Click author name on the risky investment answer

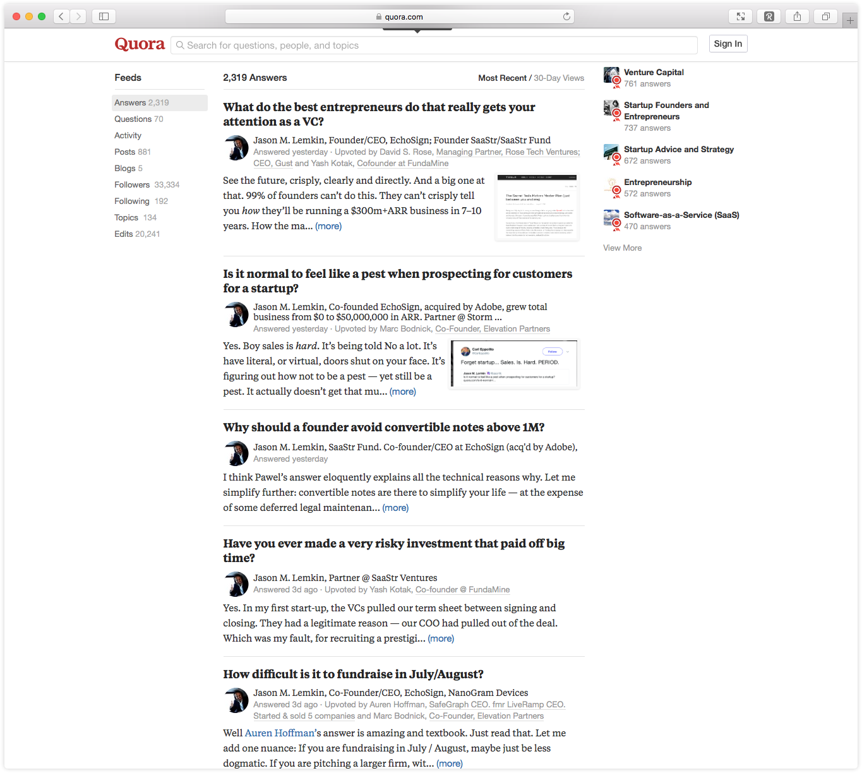pyautogui.click(x=289, y=578)
